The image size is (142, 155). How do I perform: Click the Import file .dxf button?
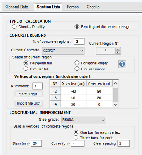coord(29,103)
